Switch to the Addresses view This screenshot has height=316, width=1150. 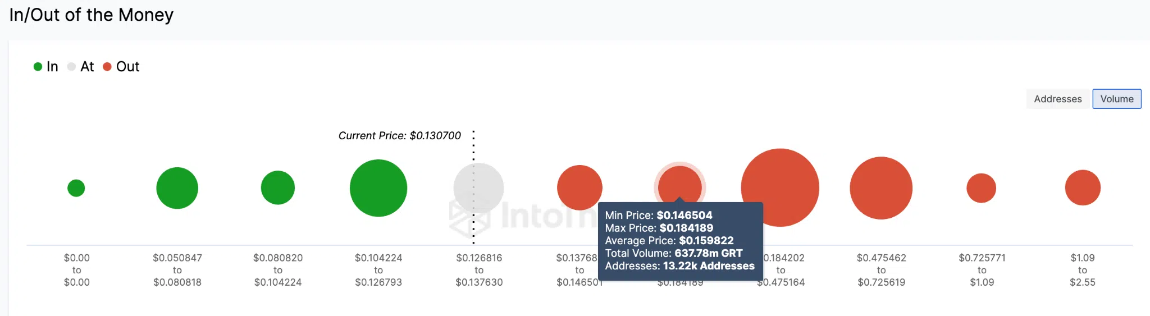coord(1058,99)
